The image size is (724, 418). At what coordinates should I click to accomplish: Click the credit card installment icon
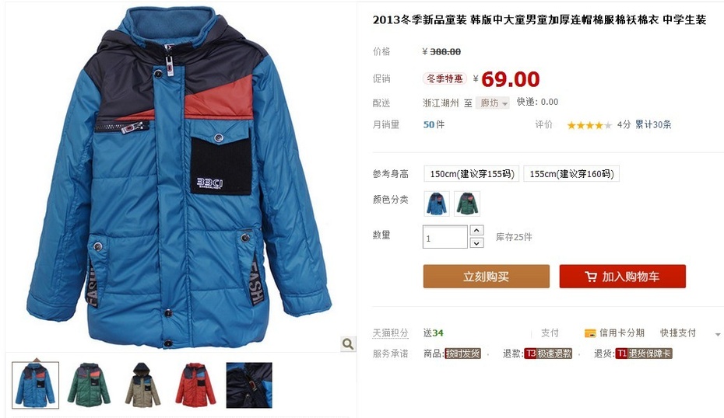tap(589, 333)
